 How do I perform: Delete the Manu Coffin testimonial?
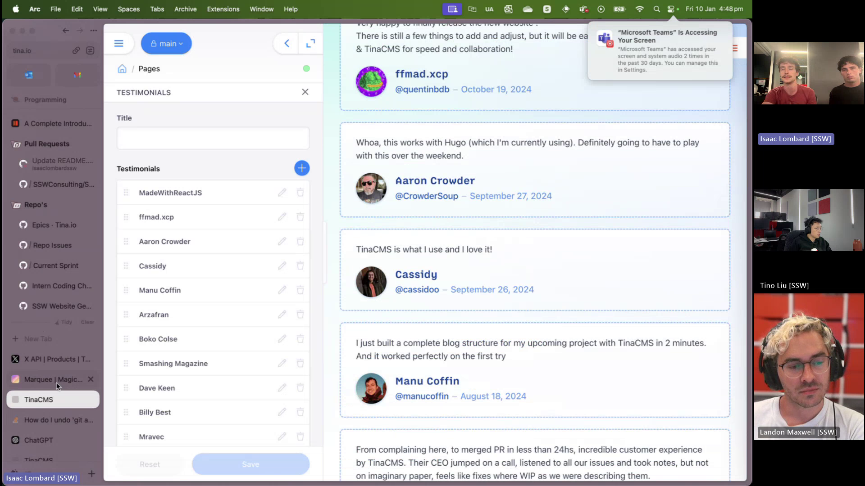(x=300, y=290)
